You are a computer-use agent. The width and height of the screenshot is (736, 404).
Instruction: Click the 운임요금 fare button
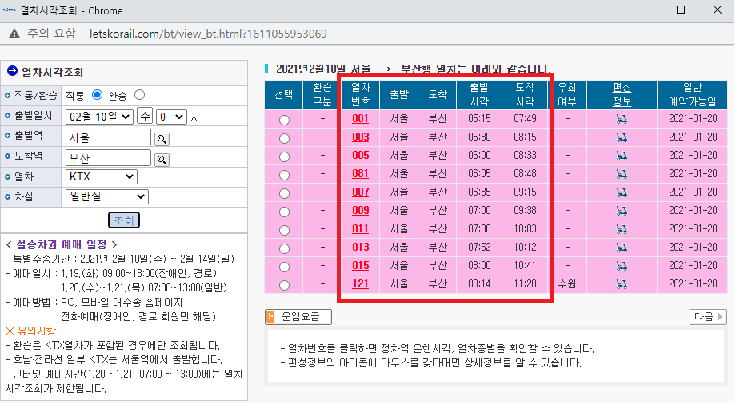[298, 317]
